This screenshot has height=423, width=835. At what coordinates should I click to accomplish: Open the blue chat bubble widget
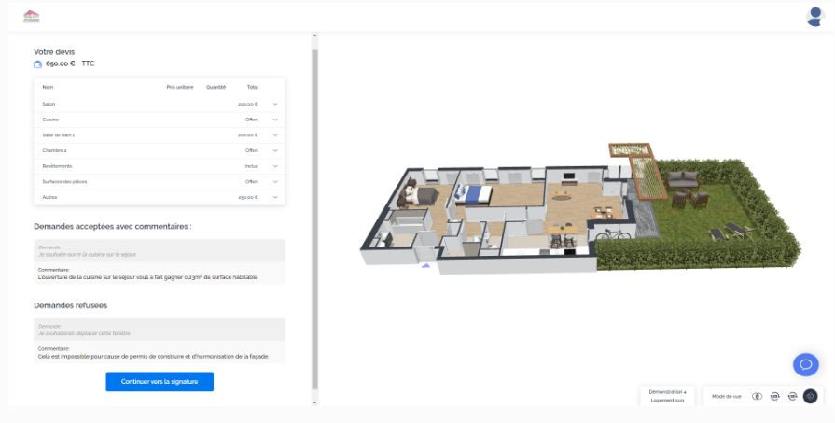click(806, 365)
